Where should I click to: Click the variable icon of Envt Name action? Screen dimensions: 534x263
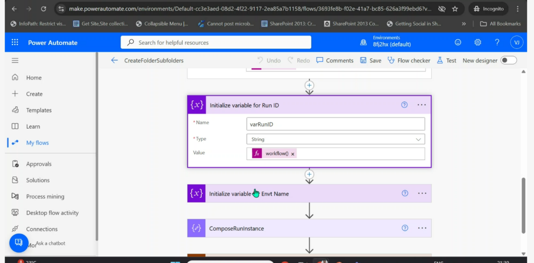click(196, 193)
